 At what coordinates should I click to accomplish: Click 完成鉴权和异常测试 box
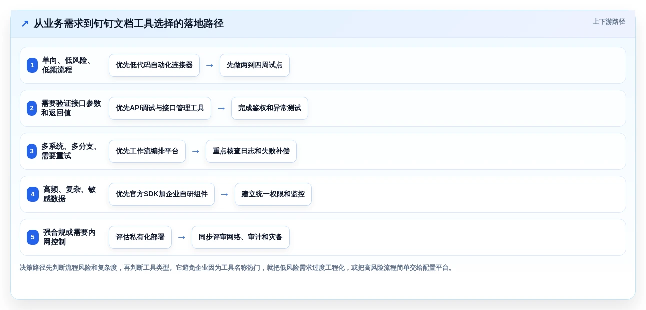pos(270,108)
